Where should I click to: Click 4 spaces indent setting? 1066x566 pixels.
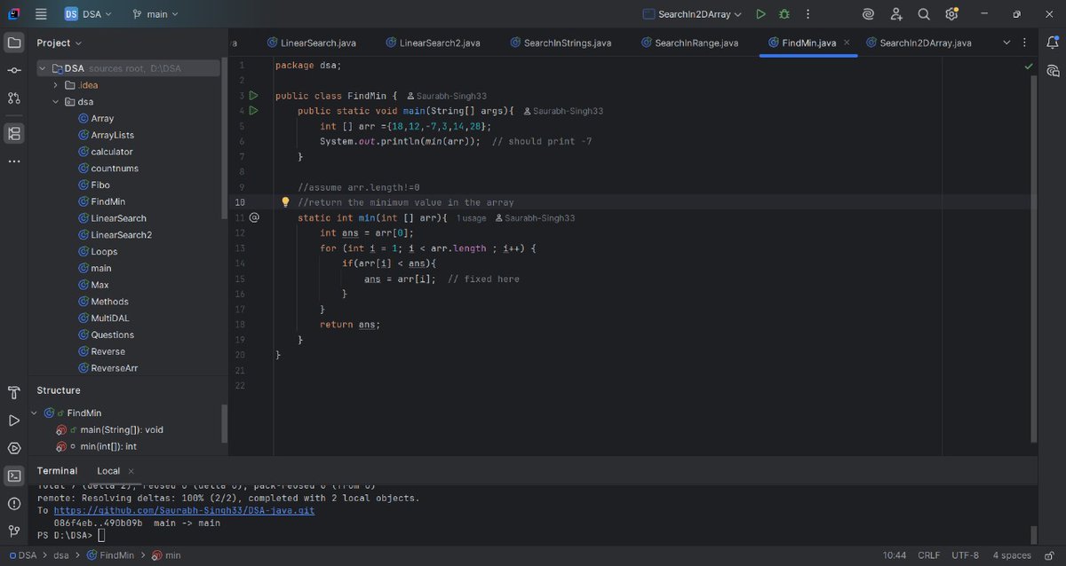pyautogui.click(x=1012, y=555)
